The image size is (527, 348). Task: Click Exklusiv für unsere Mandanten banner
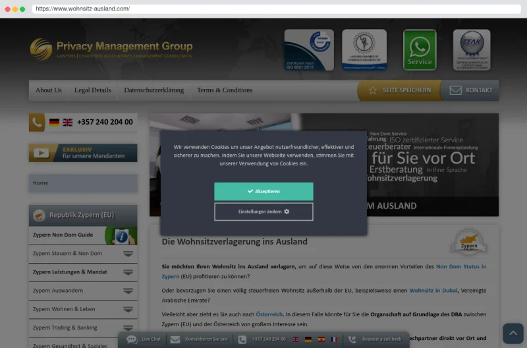click(83, 153)
